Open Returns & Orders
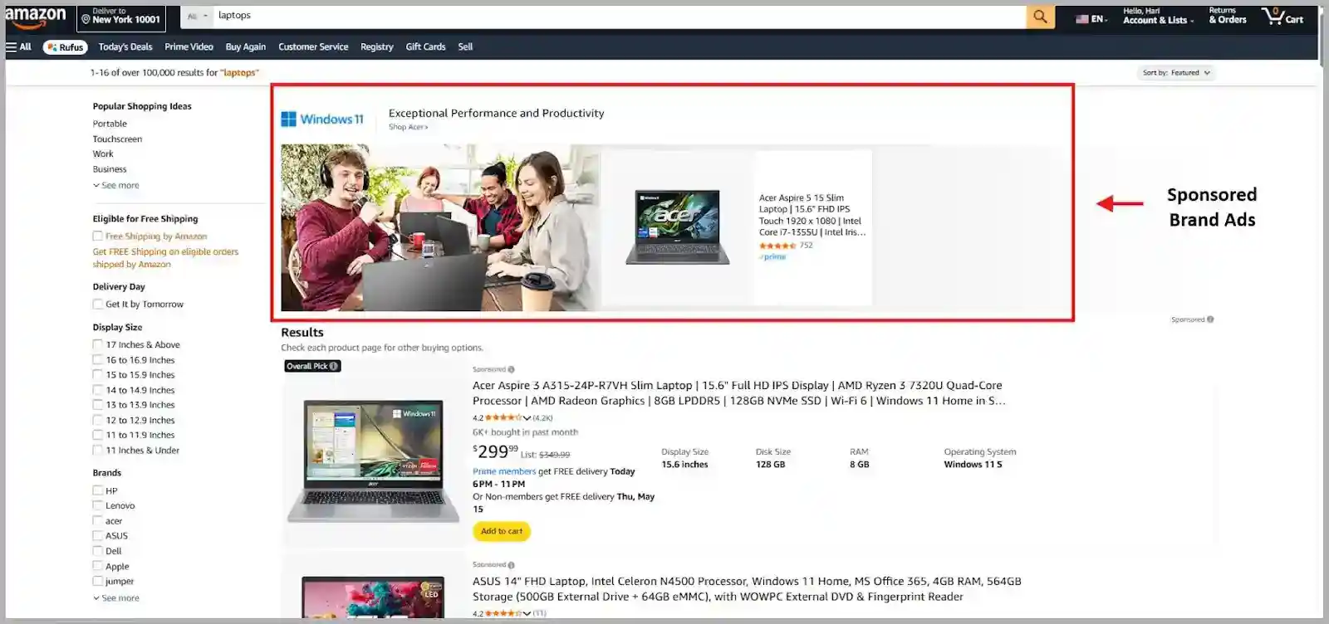 click(1228, 17)
